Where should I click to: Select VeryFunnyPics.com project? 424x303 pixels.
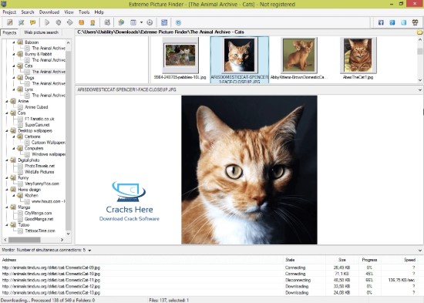click(42, 183)
